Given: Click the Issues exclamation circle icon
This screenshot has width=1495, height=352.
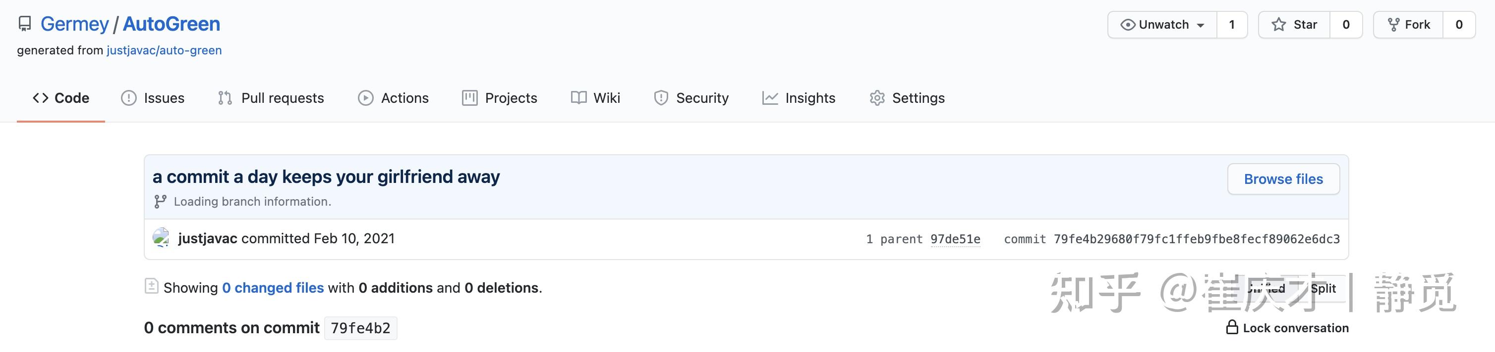Looking at the screenshot, I should tap(129, 98).
